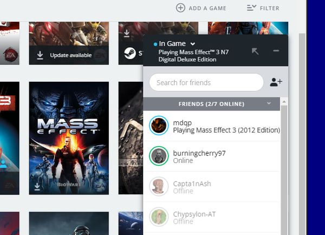Select offline friend Capta1nAsh

coord(212,187)
